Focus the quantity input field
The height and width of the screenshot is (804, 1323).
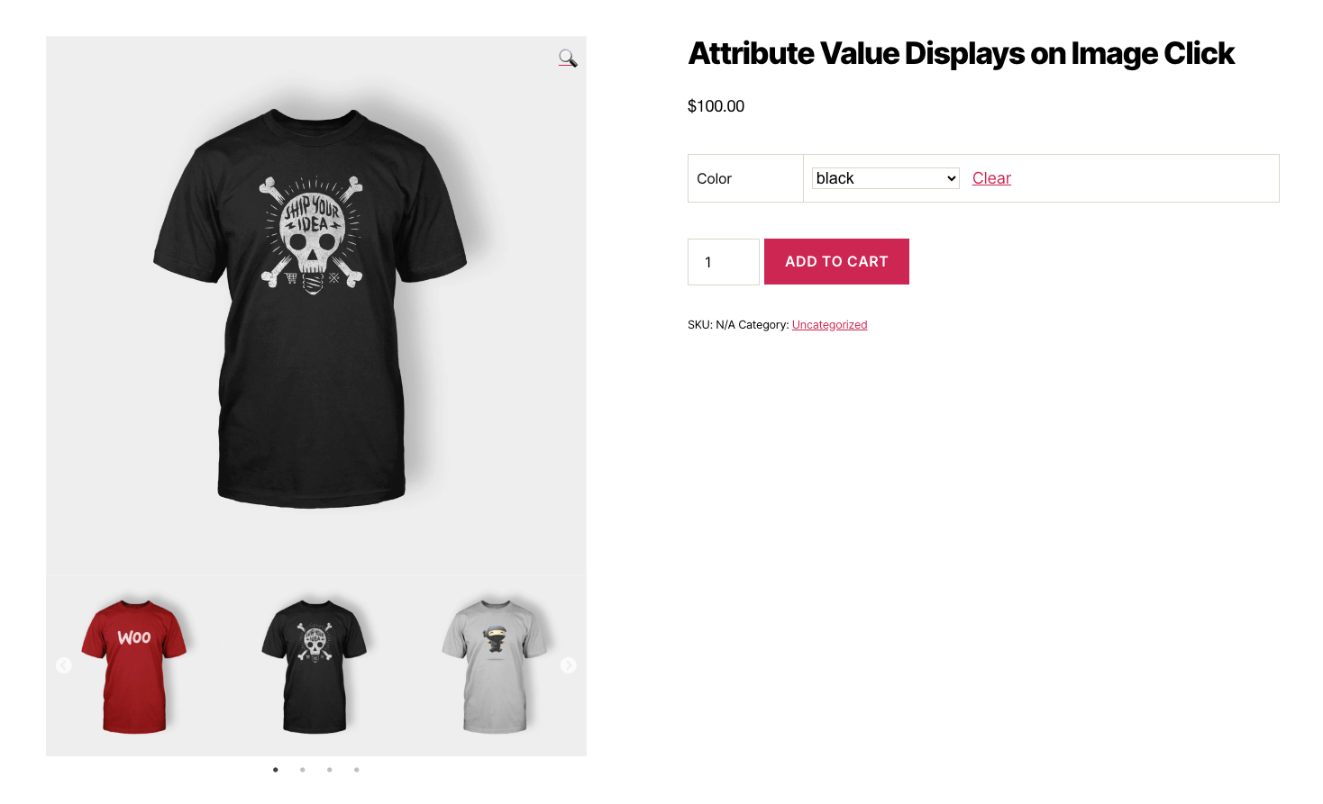pos(724,262)
